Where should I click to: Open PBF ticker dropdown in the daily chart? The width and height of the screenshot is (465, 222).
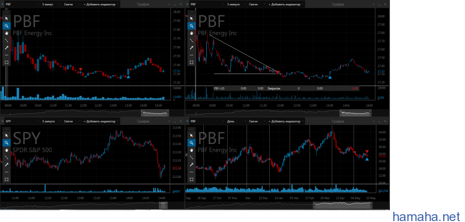click(x=207, y=121)
